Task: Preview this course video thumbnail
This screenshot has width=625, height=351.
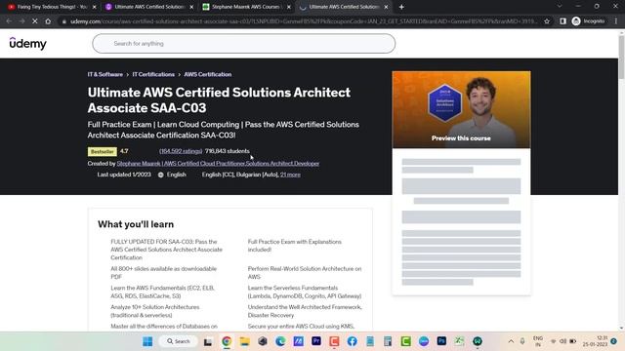Action: [461, 109]
